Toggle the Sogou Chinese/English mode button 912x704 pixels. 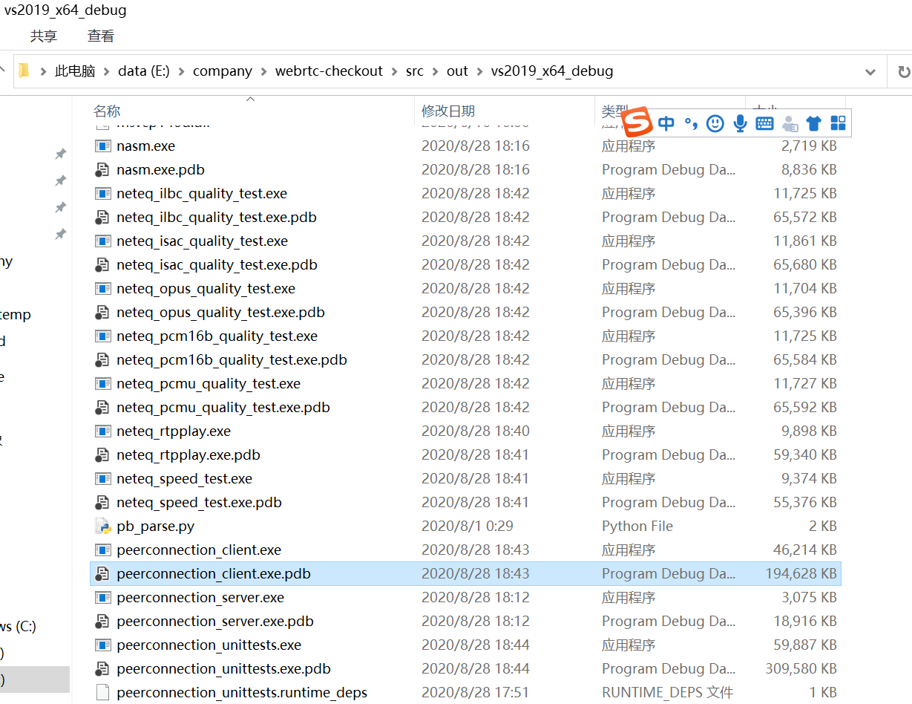click(x=666, y=123)
